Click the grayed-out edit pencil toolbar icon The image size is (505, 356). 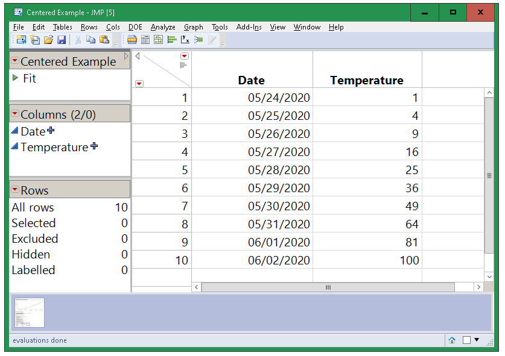212,40
